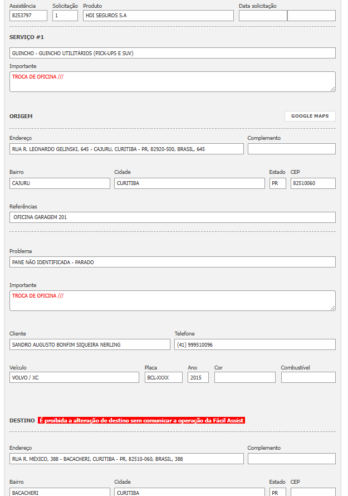Click the Veículo field showing VOLVO / XC

pos(74,377)
